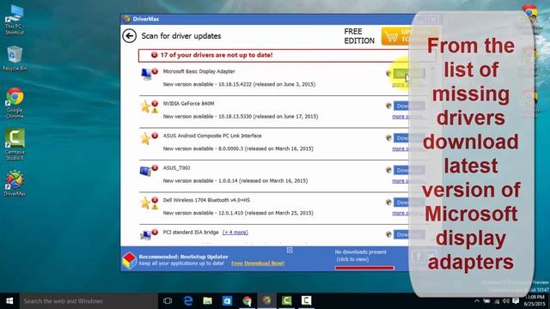Click the Microsoft Basic Display Adapter device icon
This screenshot has height=309, width=550.
tap(145, 74)
